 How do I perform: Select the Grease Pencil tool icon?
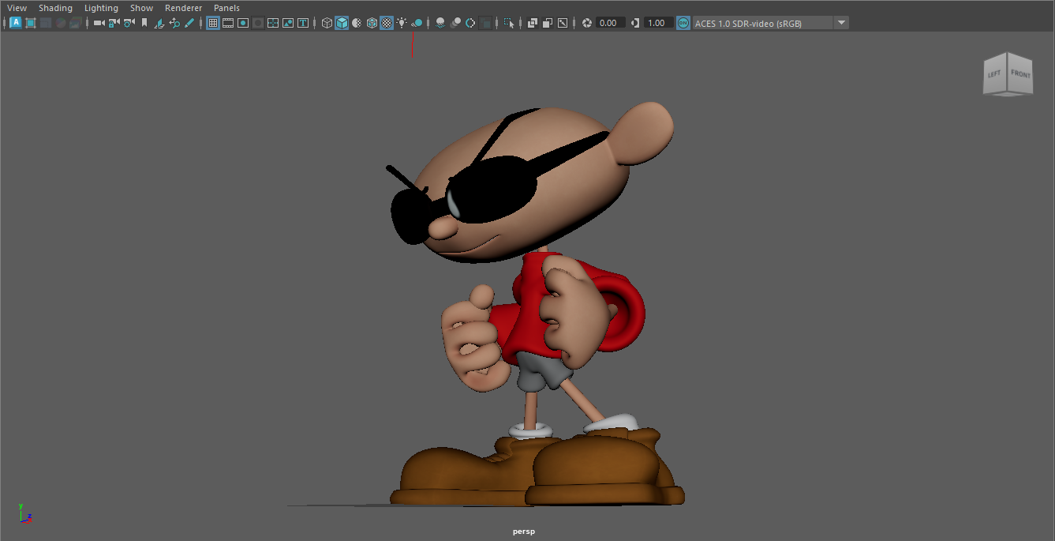[x=189, y=23]
